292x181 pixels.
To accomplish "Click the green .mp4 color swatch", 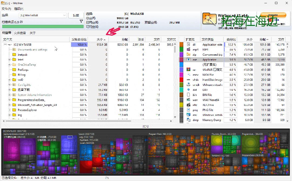I will tap(181, 49).
